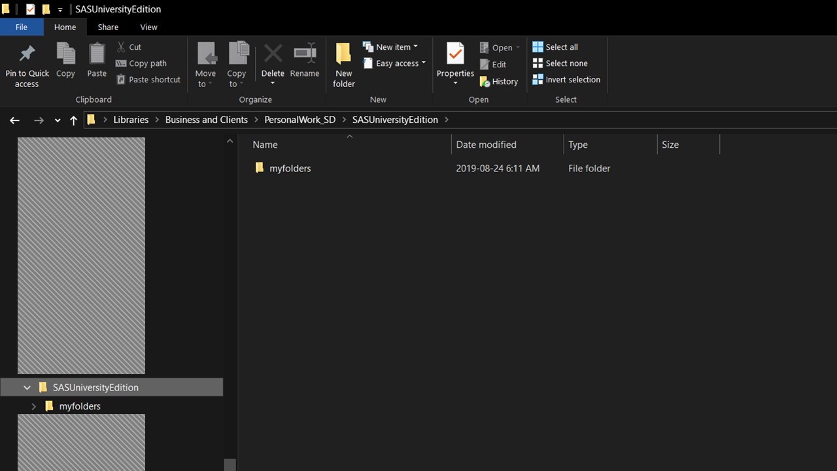Click the Copy ribbon icon
The width and height of the screenshot is (837, 471).
pos(65,61)
